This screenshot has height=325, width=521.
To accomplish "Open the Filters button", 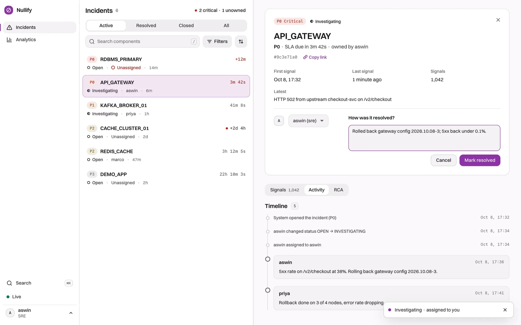I will [x=217, y=41].
